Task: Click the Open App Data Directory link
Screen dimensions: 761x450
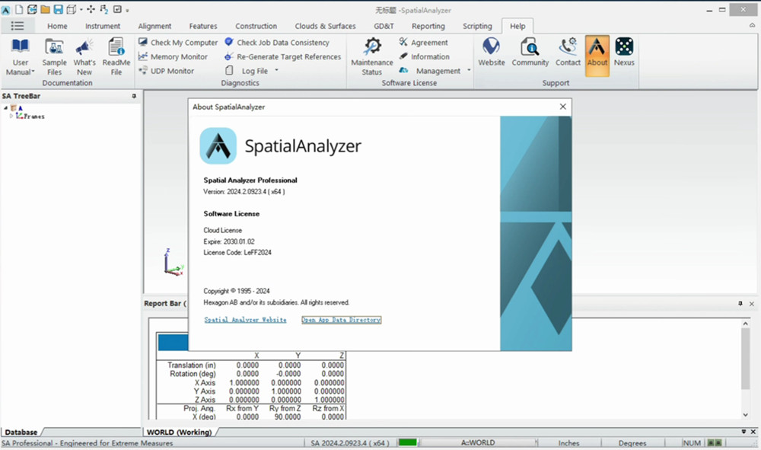Action: (341, 320)
